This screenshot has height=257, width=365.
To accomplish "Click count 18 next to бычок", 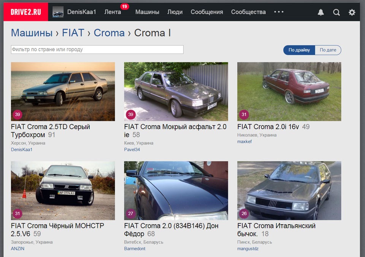I will (x=265, y=234).
